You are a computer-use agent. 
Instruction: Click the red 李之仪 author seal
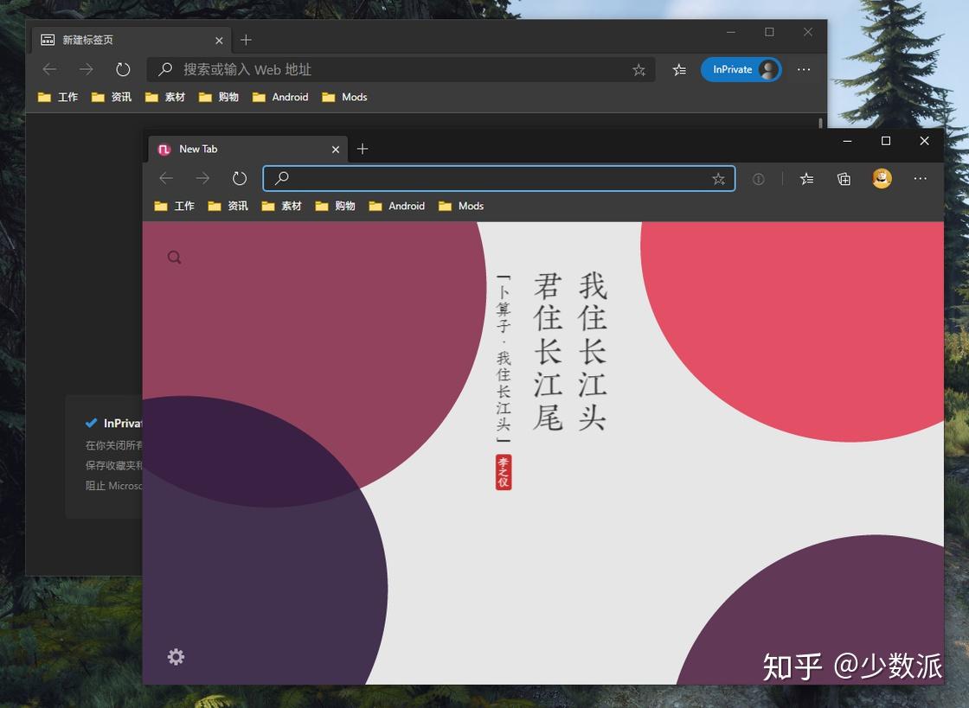point(504,472)
